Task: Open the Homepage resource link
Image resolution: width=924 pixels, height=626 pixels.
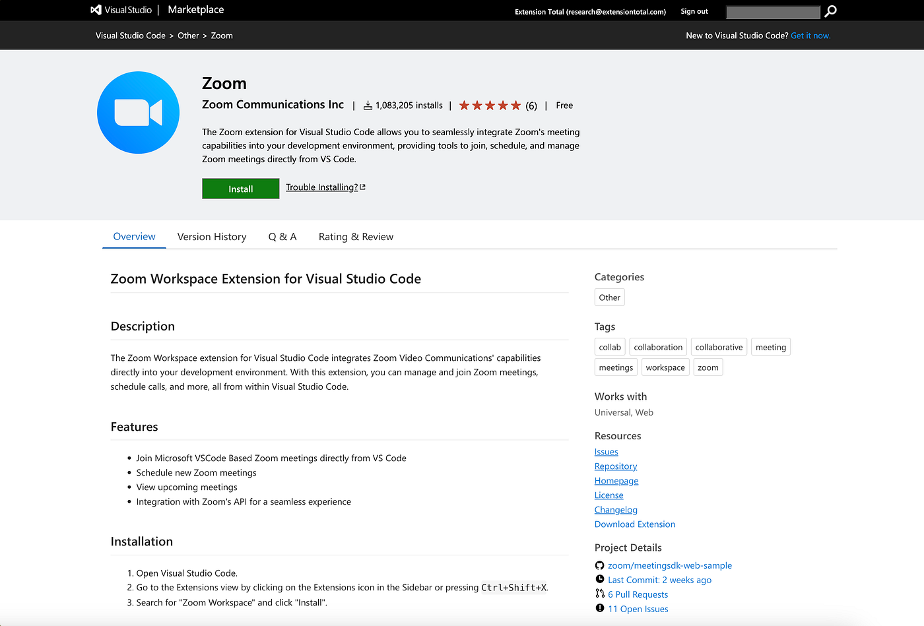Action: click(616, 481)
